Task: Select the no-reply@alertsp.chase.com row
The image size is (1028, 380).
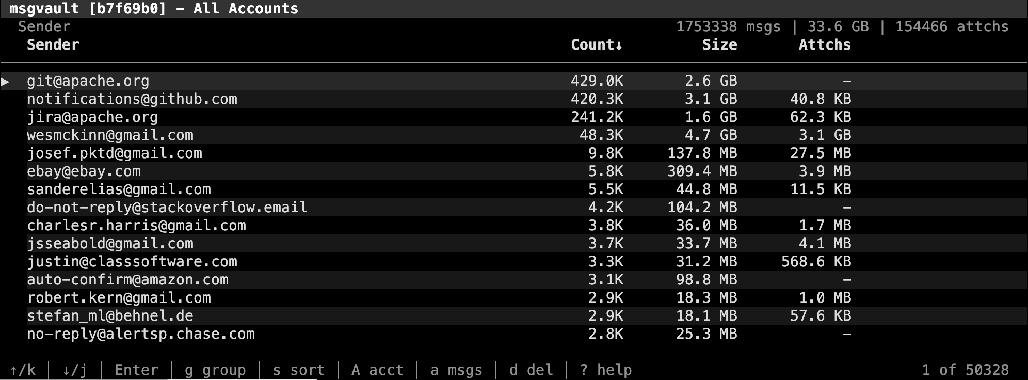Action: [141, 334]
